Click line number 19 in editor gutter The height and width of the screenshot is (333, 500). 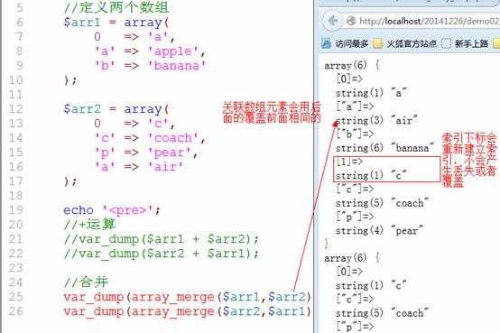pos(15,210)
